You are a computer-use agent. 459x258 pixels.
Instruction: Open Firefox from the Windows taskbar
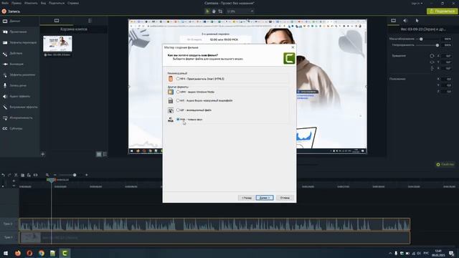click(18, 253)
